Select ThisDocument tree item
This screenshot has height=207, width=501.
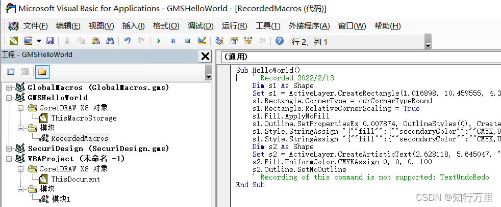(x=76, y=180)
